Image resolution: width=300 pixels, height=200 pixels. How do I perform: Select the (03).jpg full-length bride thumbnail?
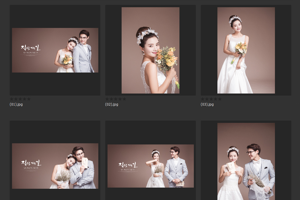coord(246,50)
